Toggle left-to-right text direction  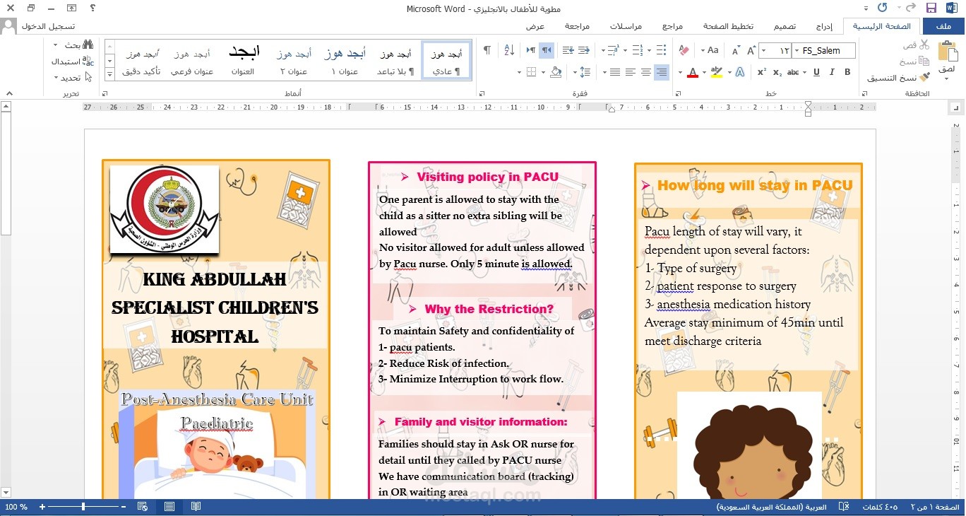click(x=531, y=50)
